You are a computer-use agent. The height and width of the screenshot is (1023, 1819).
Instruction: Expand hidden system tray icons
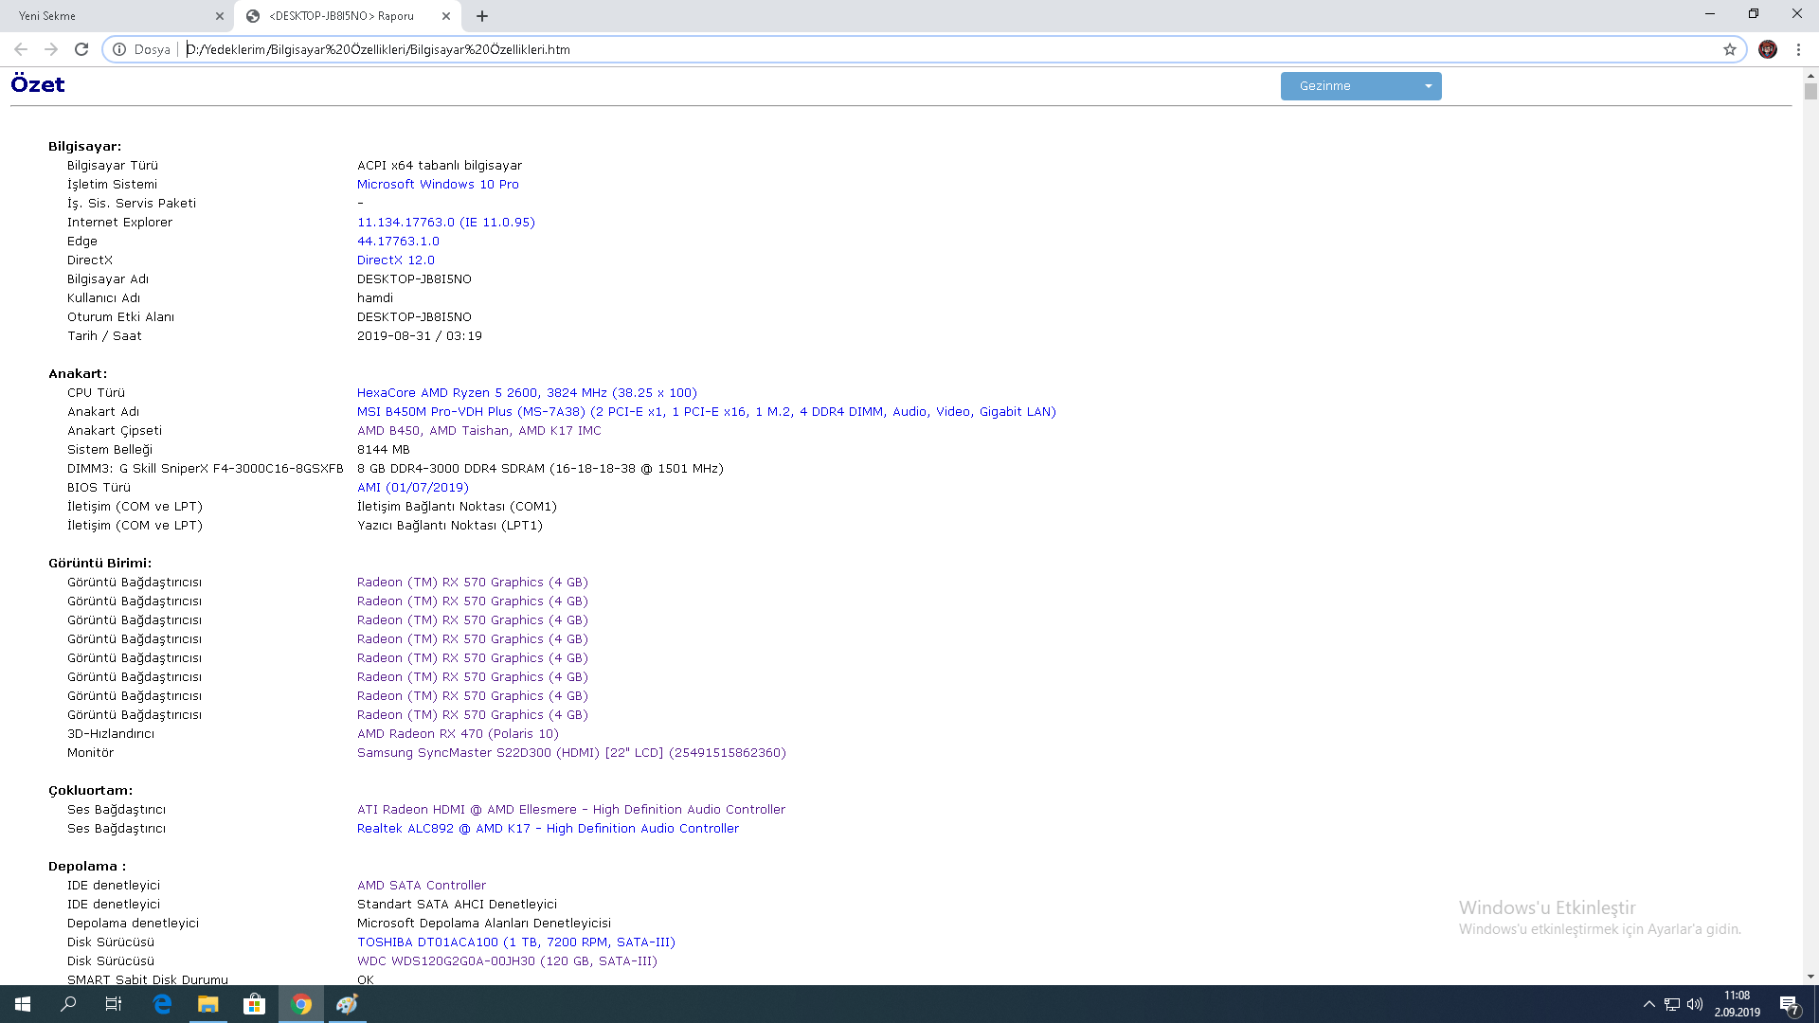[1648, 1004]
